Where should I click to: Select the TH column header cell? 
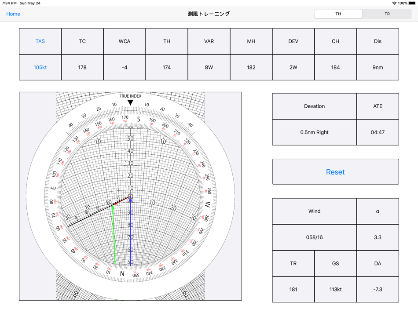click(x=167, y=41)
